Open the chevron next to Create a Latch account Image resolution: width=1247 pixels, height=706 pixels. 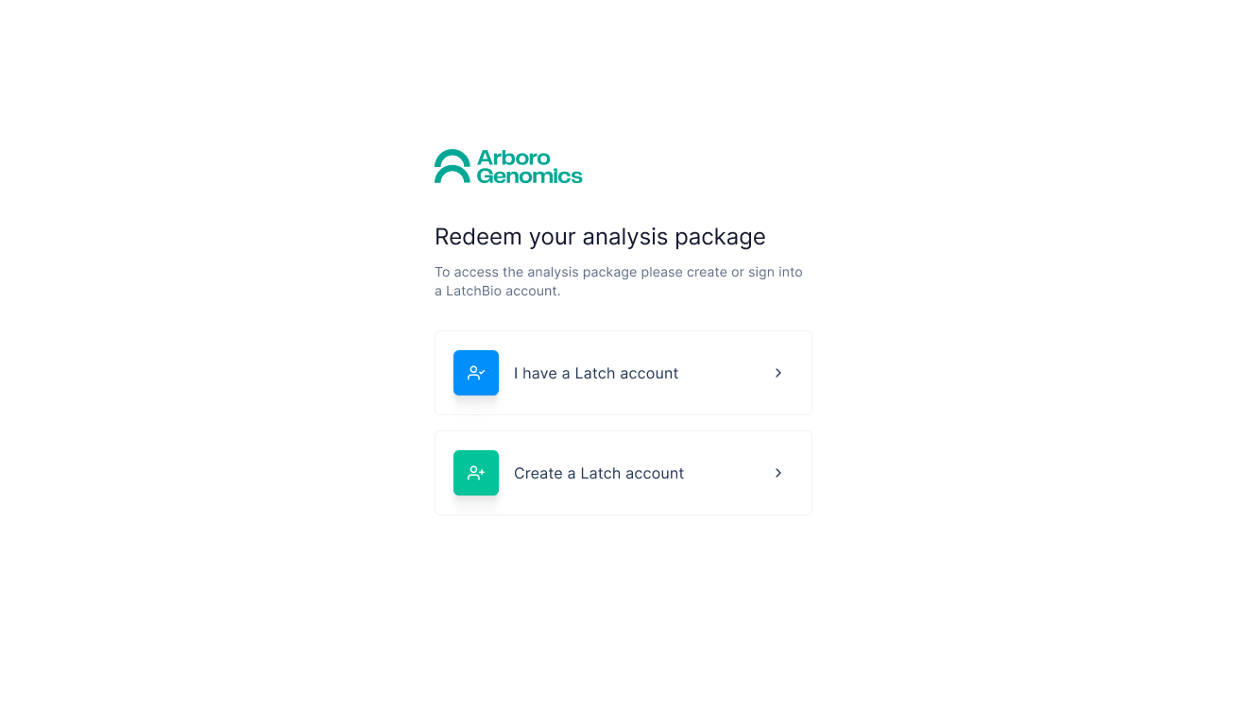pos(778,473)
